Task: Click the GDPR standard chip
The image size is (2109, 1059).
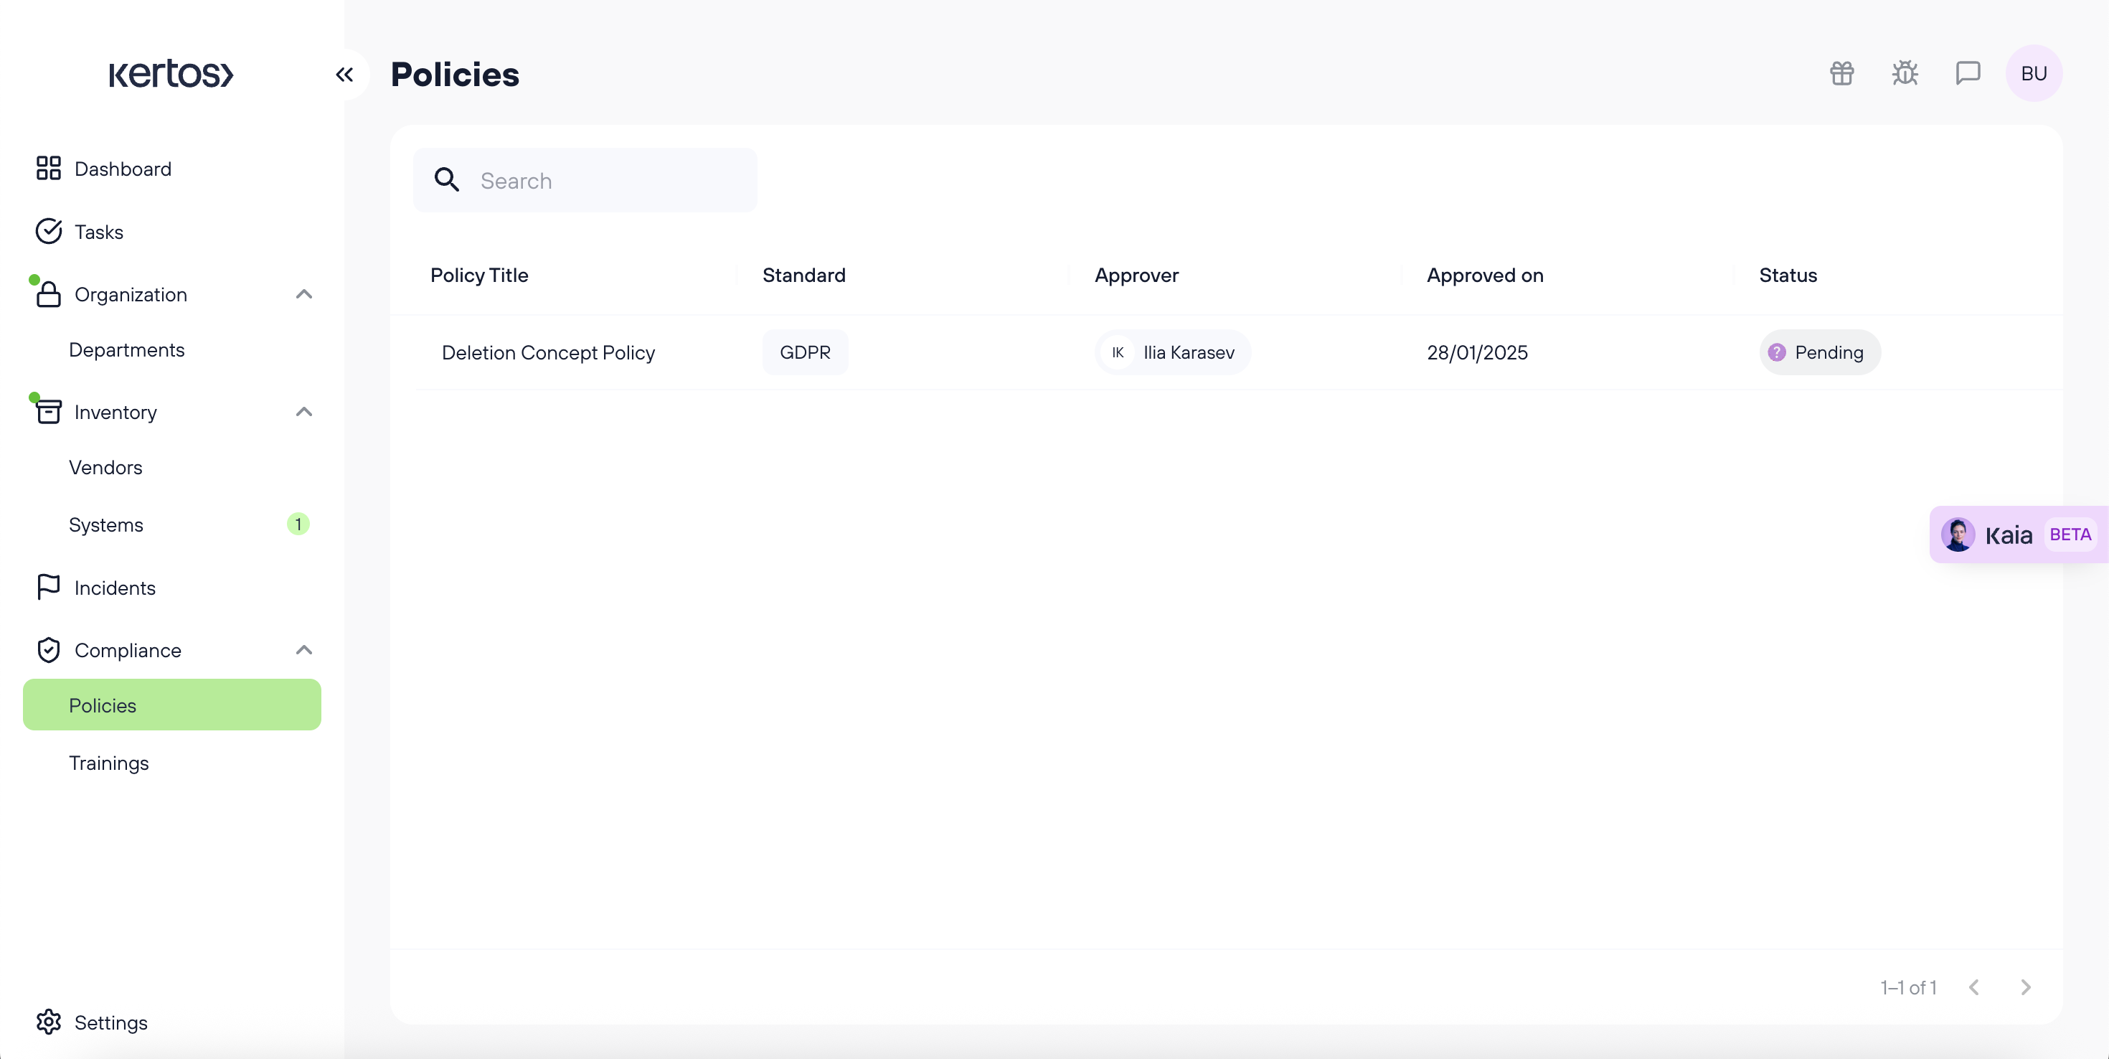Action: (x=805, y=352)
